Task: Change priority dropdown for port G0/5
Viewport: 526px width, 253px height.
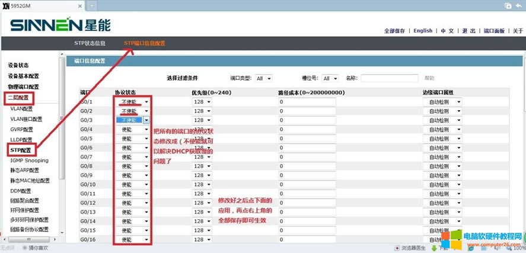Action: point(202,139)
